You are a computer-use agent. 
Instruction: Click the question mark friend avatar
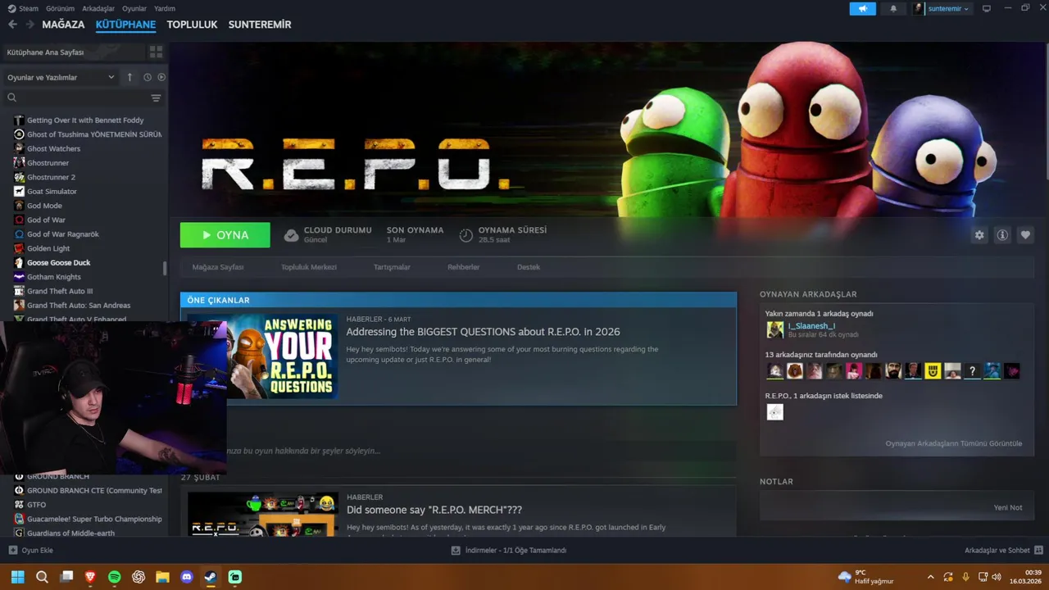(972, 371)
